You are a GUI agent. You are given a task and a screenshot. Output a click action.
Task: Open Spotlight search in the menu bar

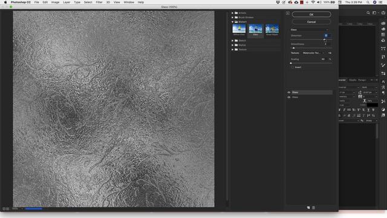pyautogui.click(x=368, y=2)
